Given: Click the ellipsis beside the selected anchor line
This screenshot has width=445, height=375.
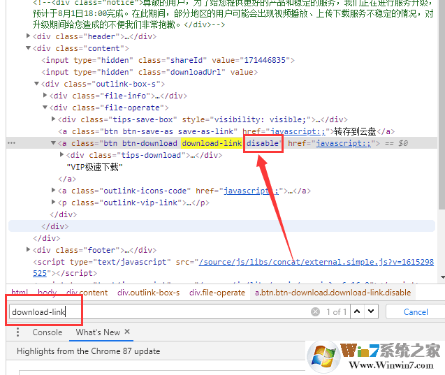Looking at the screenshot, I should (x=11, y=143).
